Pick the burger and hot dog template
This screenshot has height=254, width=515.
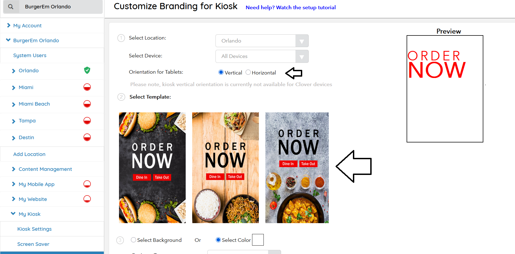point(152,168)
